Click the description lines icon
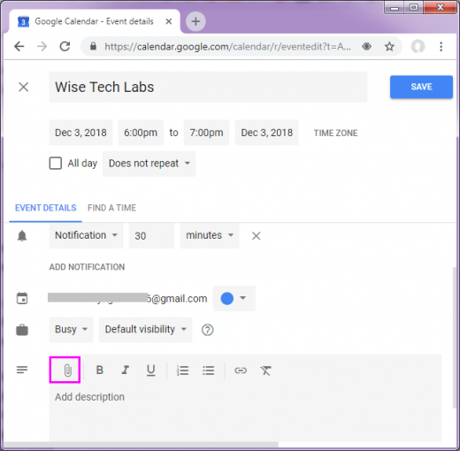 click(22, 370)
